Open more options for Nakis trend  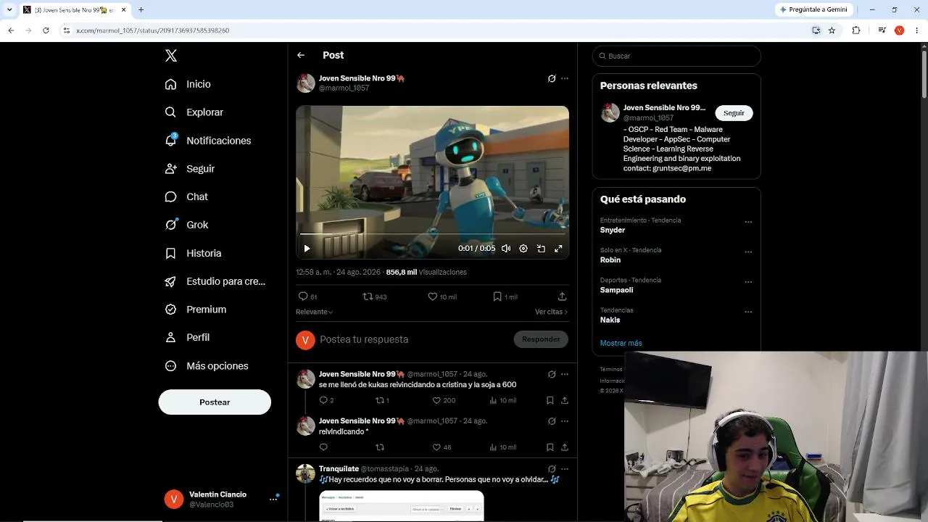pos(748,312)
